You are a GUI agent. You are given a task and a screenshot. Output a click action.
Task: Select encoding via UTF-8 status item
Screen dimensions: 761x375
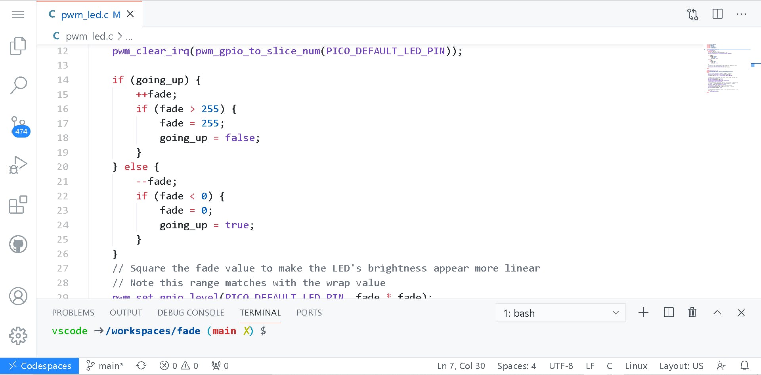561,366
